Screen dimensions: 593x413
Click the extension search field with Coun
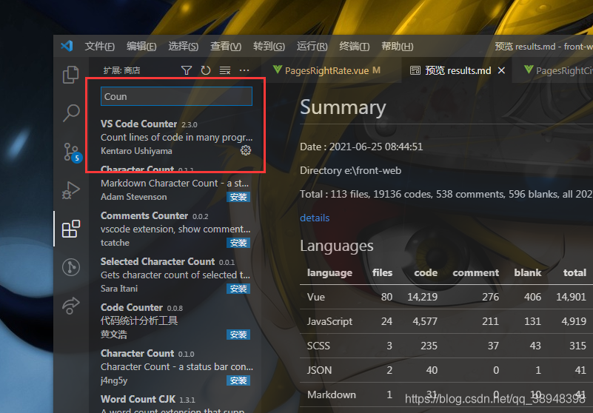(x=176, y=96)
